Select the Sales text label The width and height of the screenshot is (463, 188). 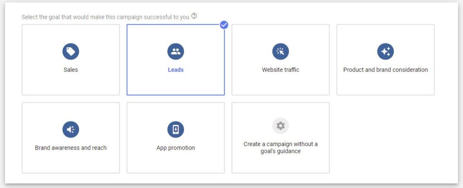[71, 70]
